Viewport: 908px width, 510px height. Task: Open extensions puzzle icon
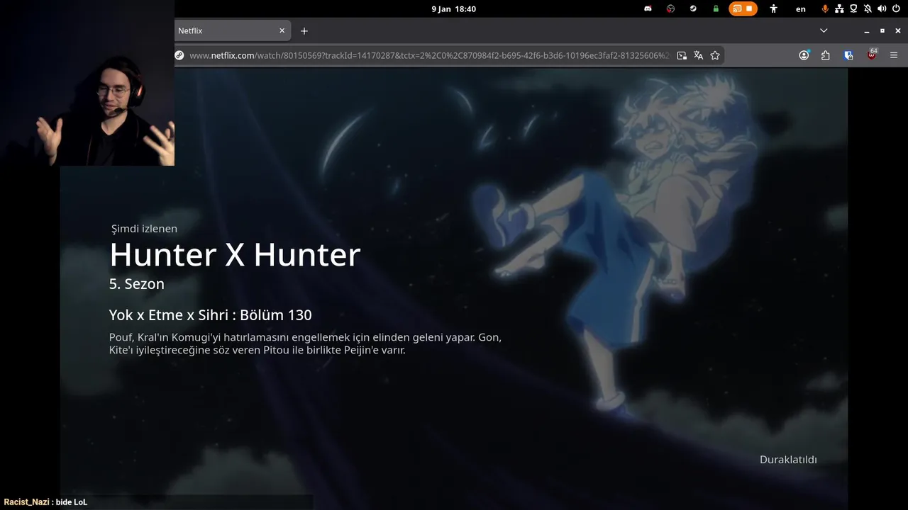click(x=826, y=55)
